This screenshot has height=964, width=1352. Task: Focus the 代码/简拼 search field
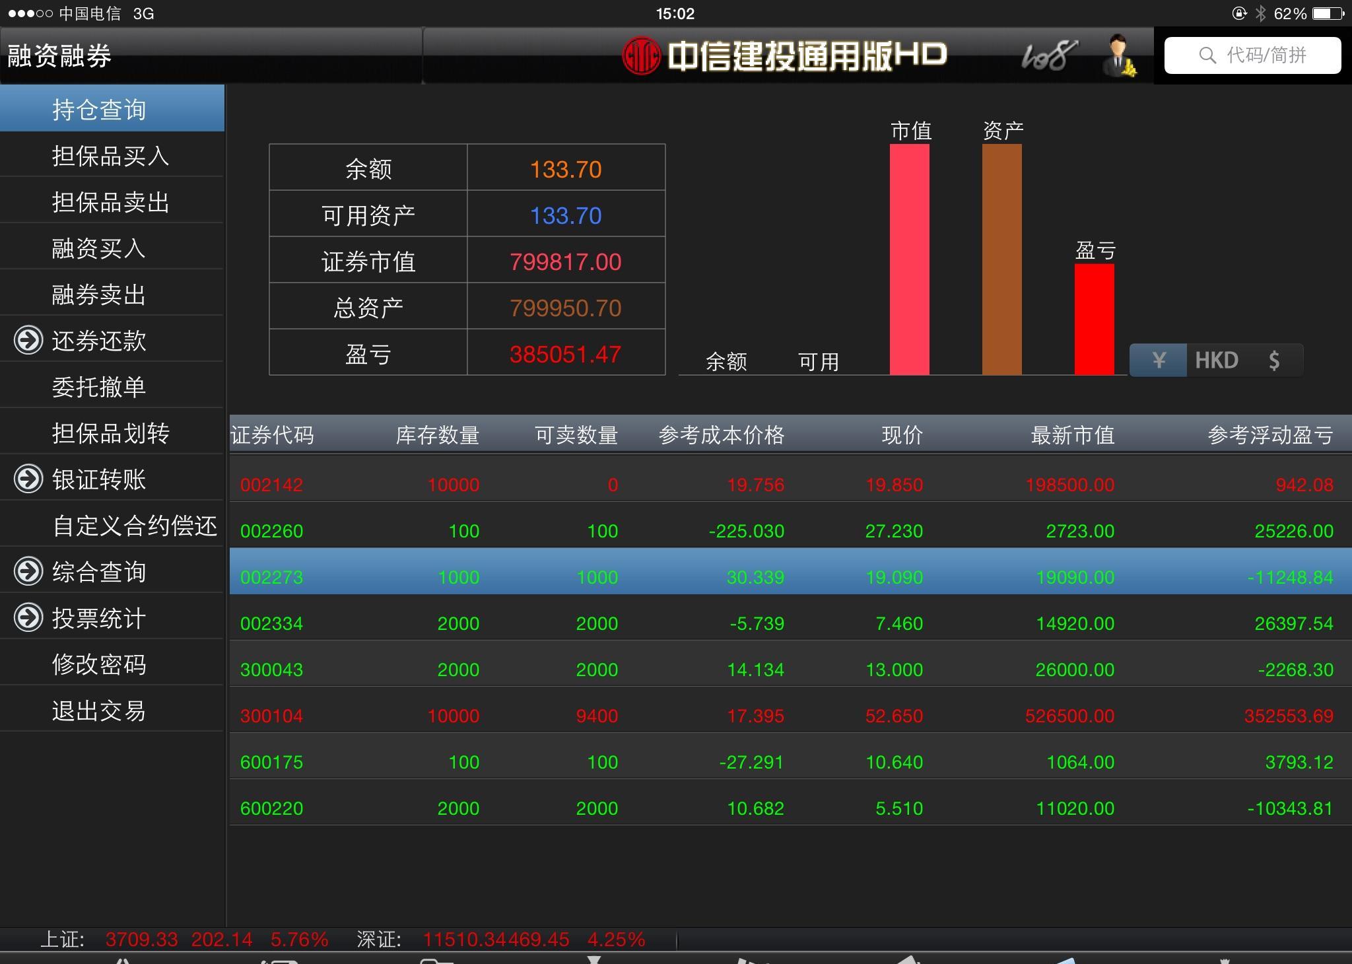[x=1252, y=55]
